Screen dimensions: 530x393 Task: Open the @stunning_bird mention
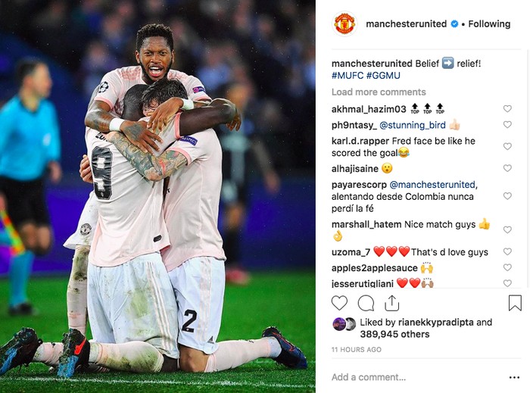pos(413,125)
